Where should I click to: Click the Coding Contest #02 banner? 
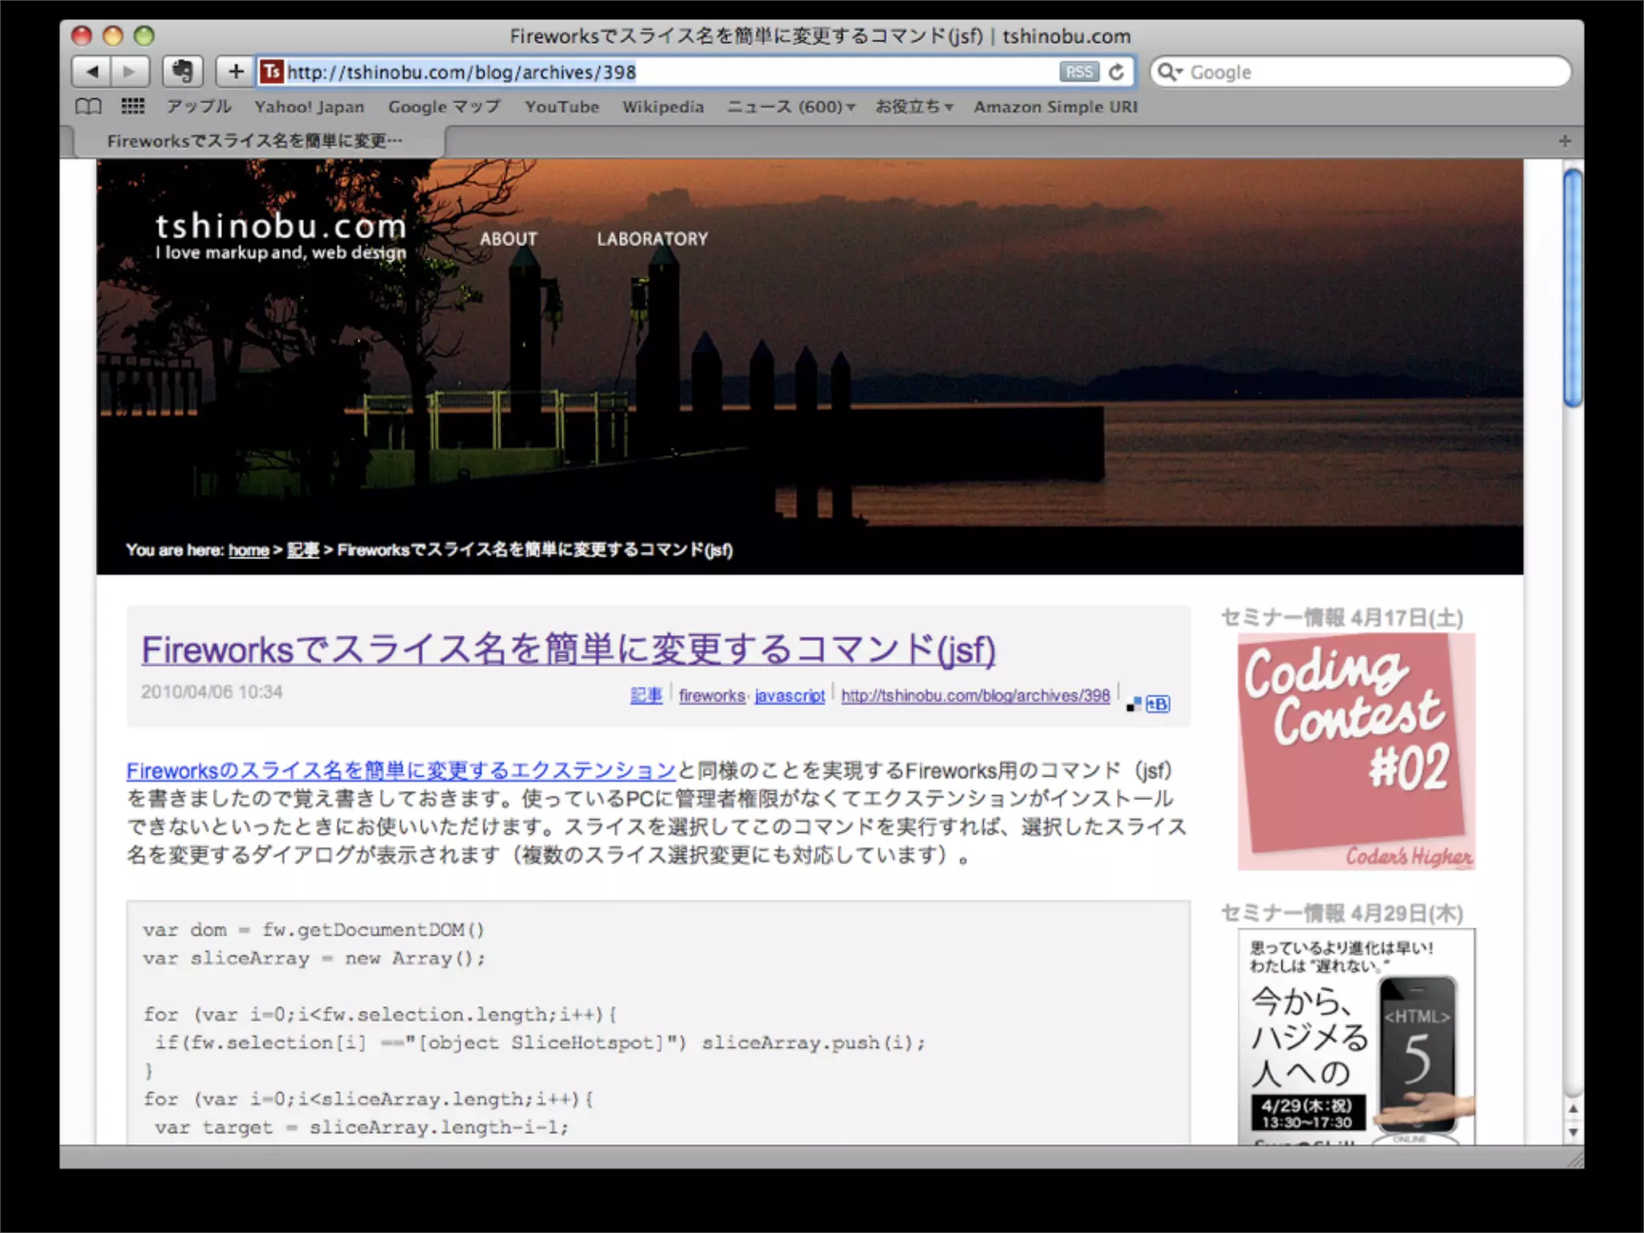click(x=1356, y=751)
